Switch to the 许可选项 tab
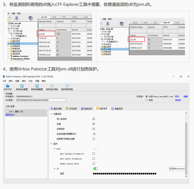 coord(72,109)
